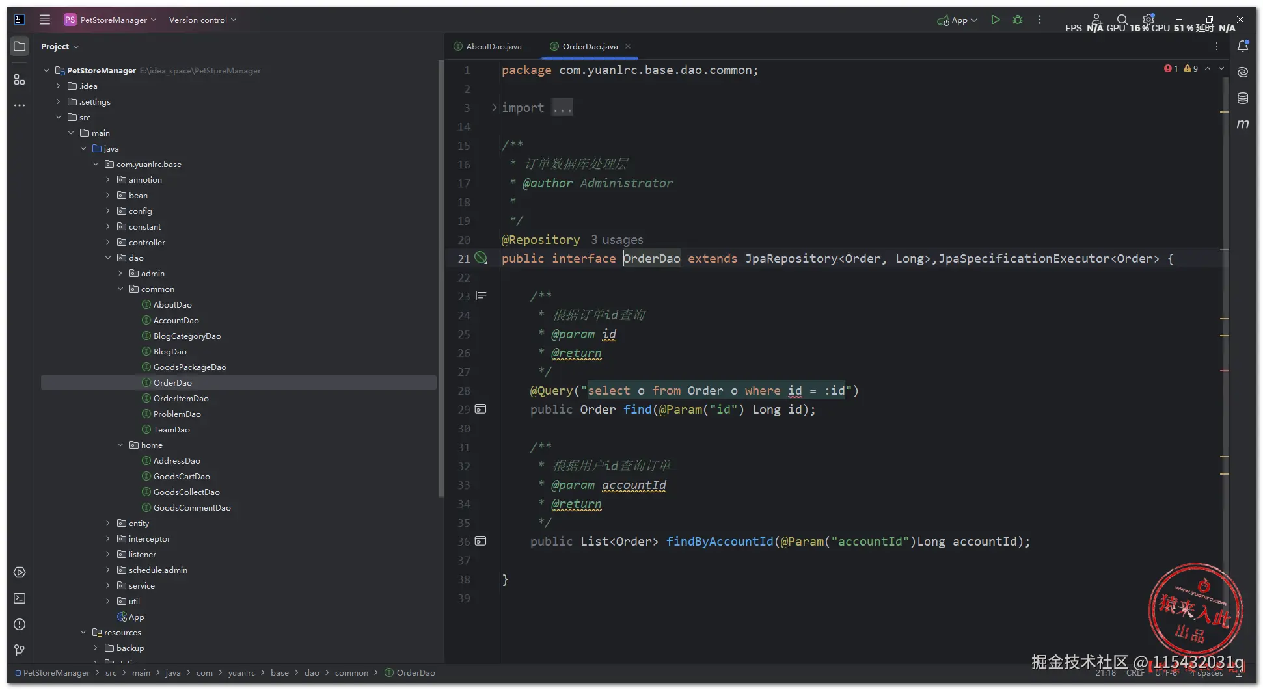The image size is (1263, 690).
Task: Open more run actions menu
Action: (x=1040, y=20)
